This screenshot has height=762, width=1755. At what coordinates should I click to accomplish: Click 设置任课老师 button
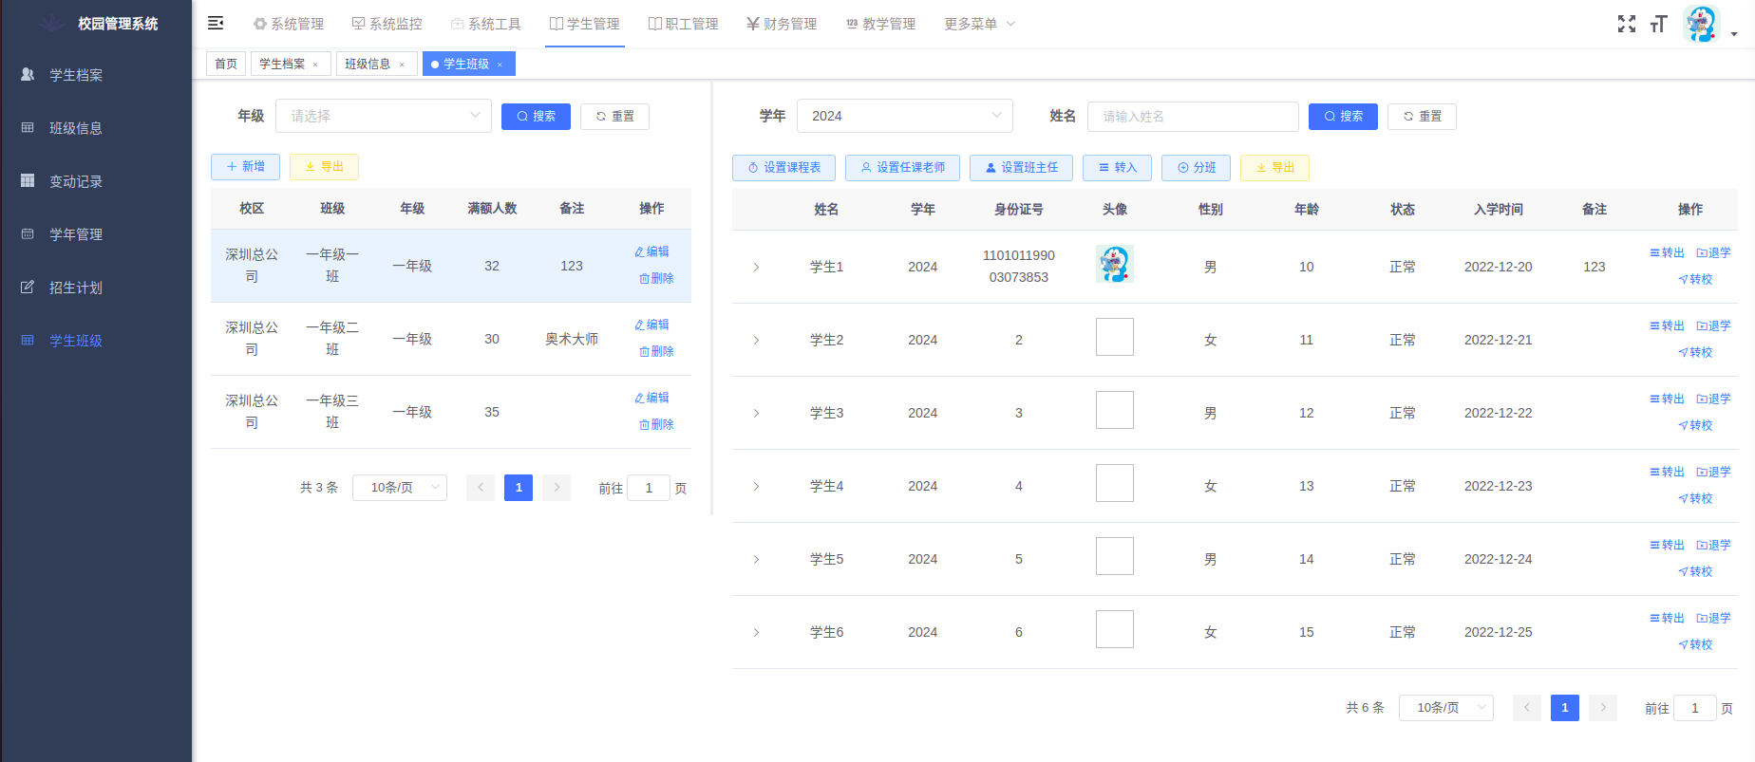coord(902,168)
